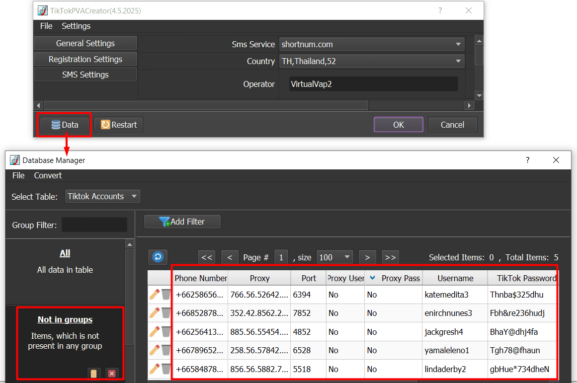Sort by the Phone Number column header

[x=200, y=278]
